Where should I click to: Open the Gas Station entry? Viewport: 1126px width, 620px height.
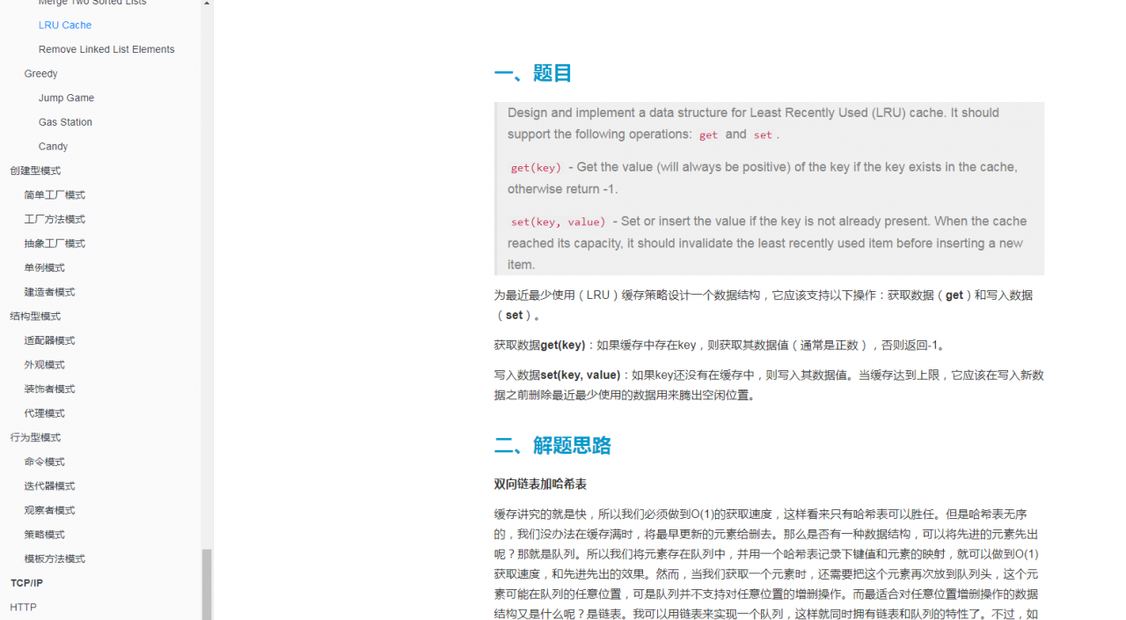tap(65, 122)
